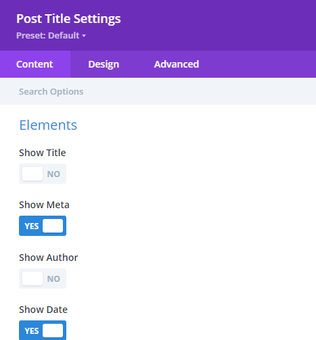Turn off the Show Date toggle
Screen dimensions: 316x340
[43, 331]
